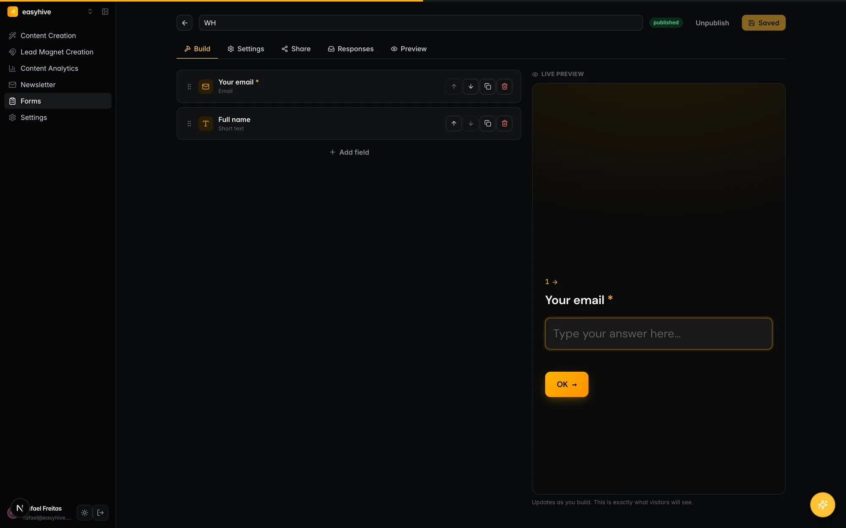Screen dimensions: 846x528
Task: Open the Full name field row
Action: [x=349, y=123]
